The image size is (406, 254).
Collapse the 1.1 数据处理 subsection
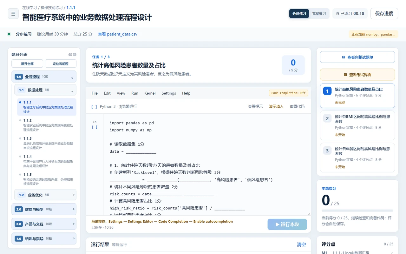click(x=45, y=90)
